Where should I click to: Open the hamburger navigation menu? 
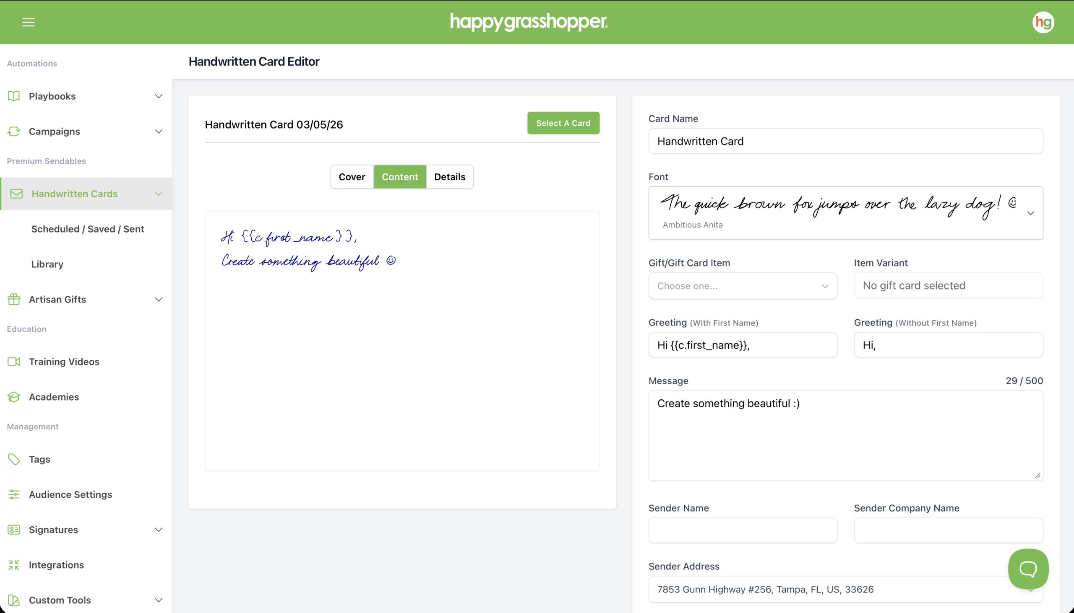pyautogui.click(x=28, y=22)
